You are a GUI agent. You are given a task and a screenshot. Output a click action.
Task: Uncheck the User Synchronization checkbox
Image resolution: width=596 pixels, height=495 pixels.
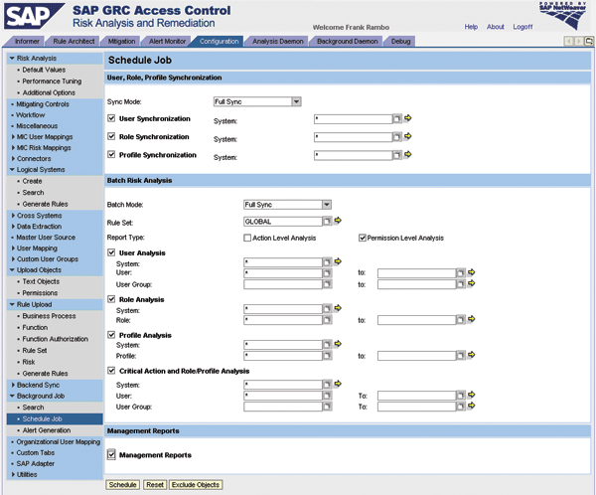[111, 118]
